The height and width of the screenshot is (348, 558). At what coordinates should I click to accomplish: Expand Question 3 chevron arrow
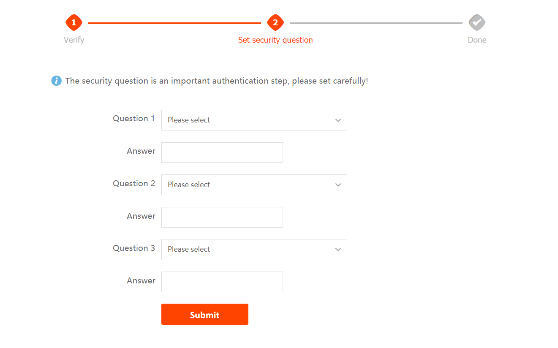[338, 250]
